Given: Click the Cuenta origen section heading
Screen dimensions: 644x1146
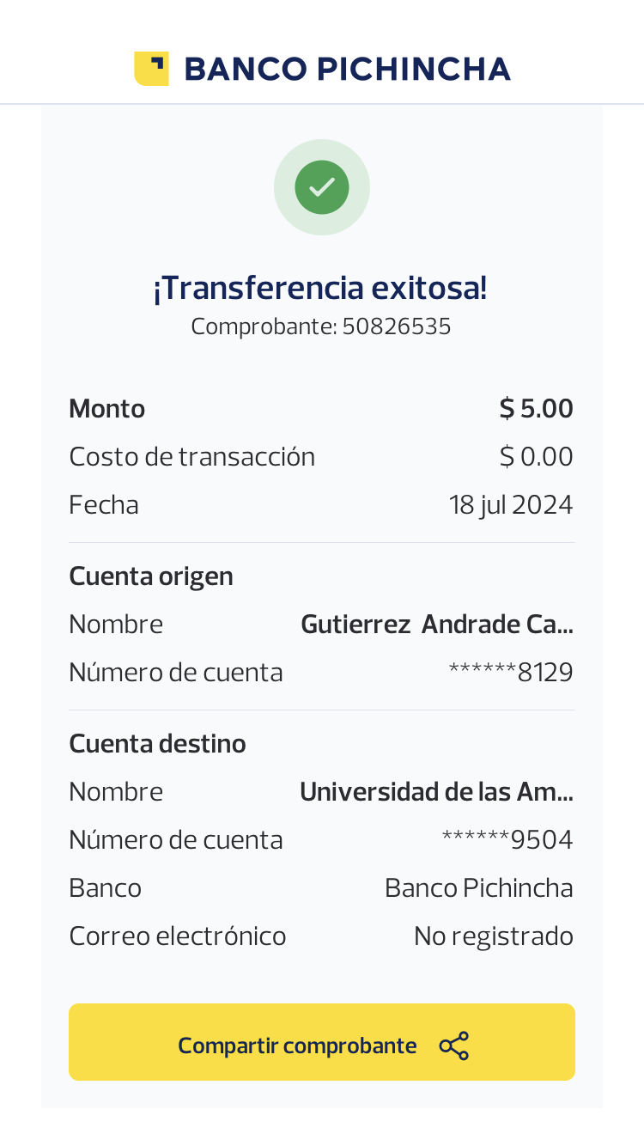Looking at the screenshot, I should [151, 576].
